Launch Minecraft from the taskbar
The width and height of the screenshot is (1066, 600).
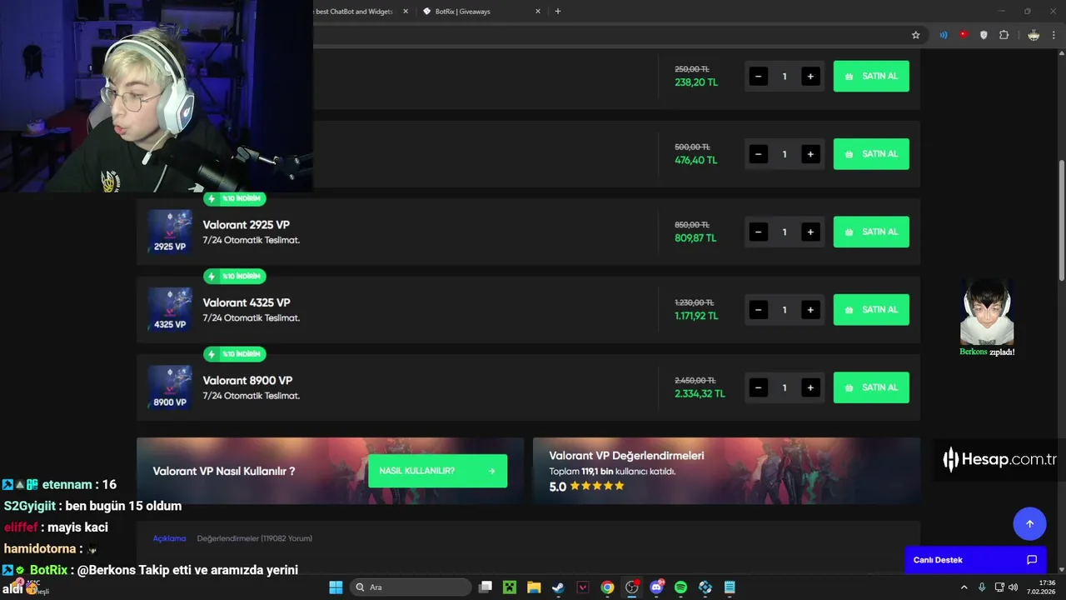pos(510,587)
